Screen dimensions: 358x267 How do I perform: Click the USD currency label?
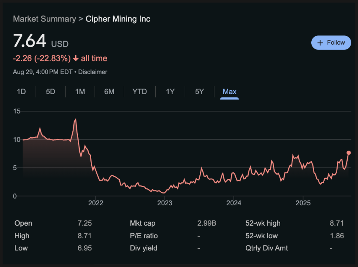click(x=60, y=44)
